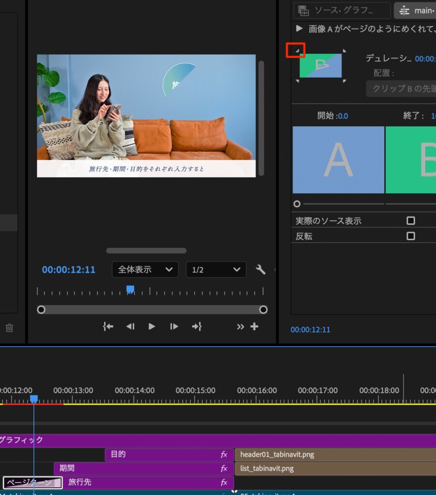Toggle fx badge on the 目的 clip

224,454
